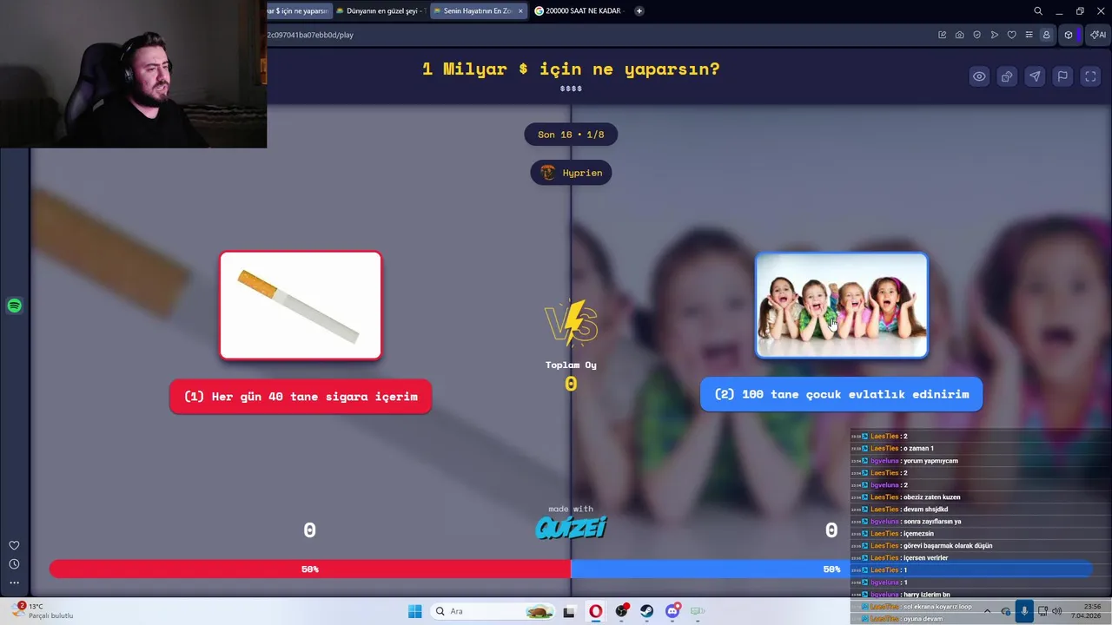
Task: Open the sidebar three-dots menu
Action: click(14, 582)
